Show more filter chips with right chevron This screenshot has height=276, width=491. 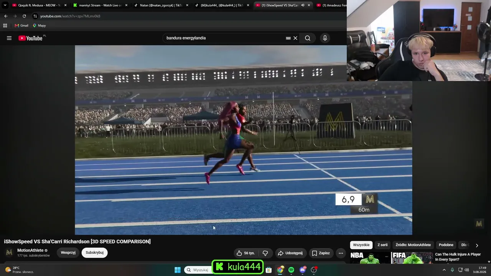477,245
